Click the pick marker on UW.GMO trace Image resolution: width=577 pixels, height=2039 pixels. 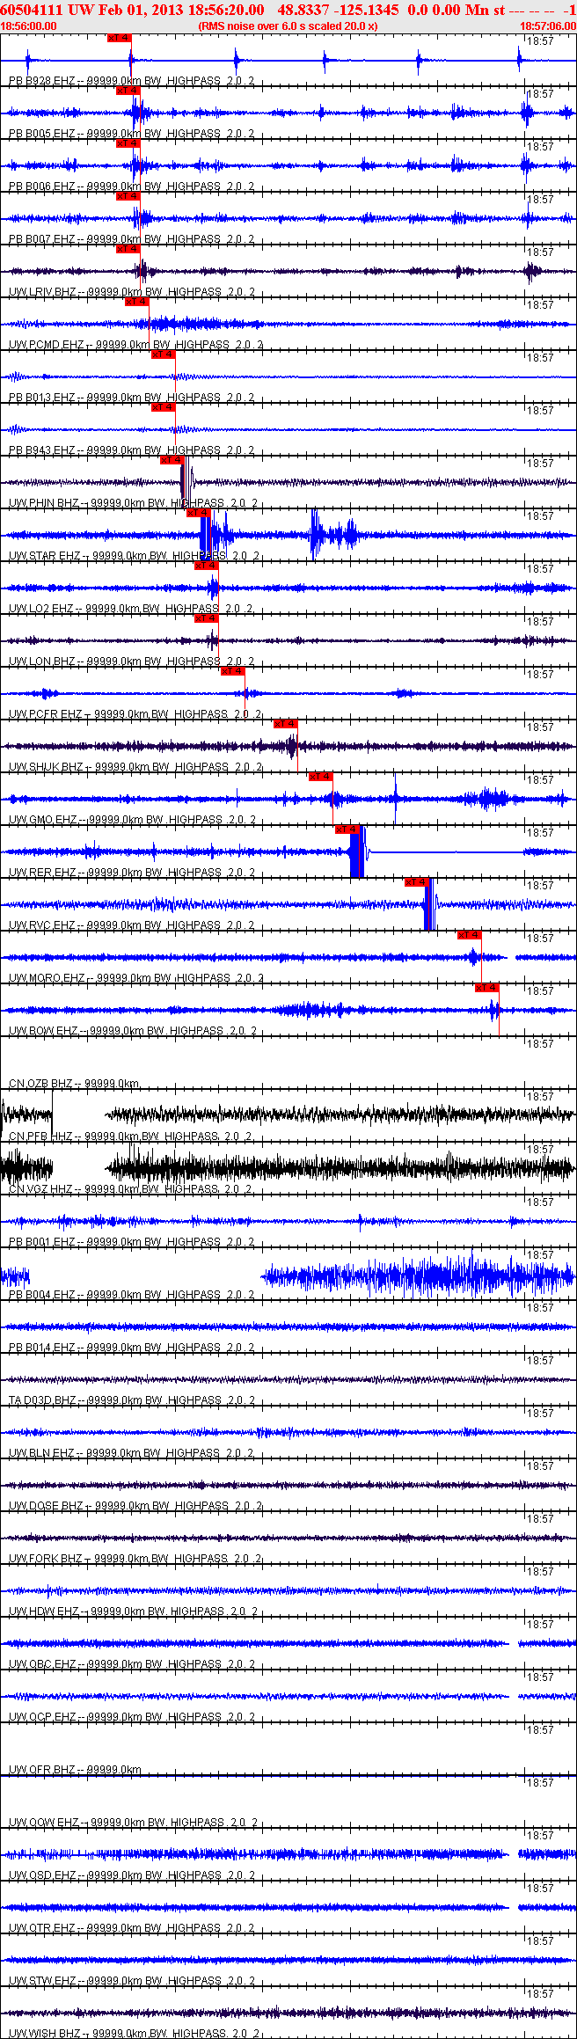320,777
